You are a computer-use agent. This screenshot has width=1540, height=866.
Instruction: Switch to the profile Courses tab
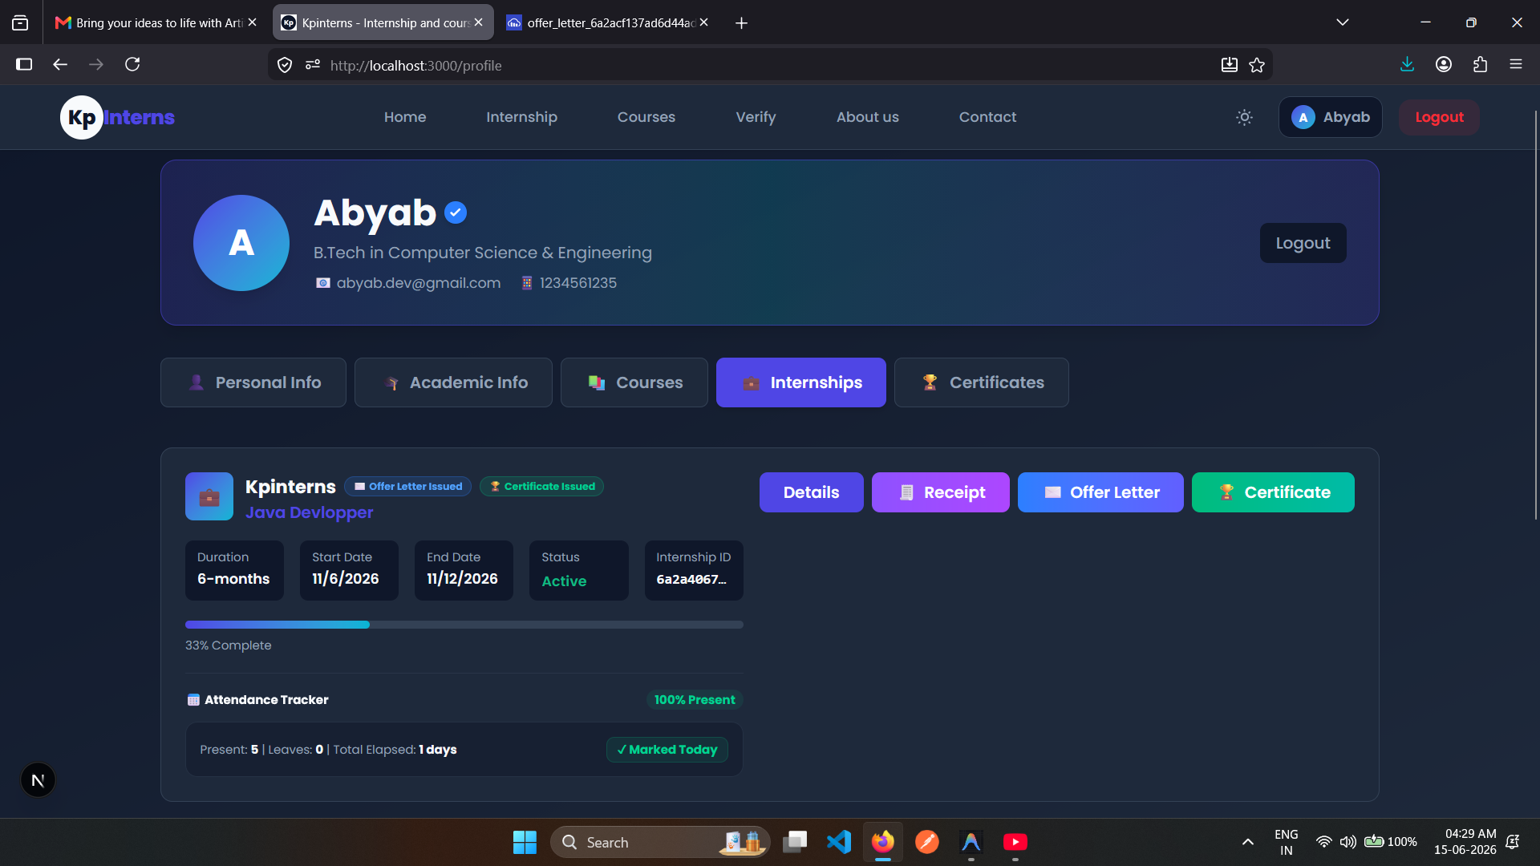634,382
